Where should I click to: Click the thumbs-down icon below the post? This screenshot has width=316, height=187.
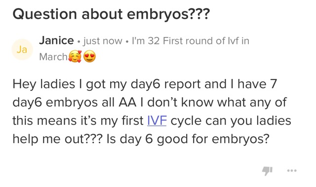point(267,171)
